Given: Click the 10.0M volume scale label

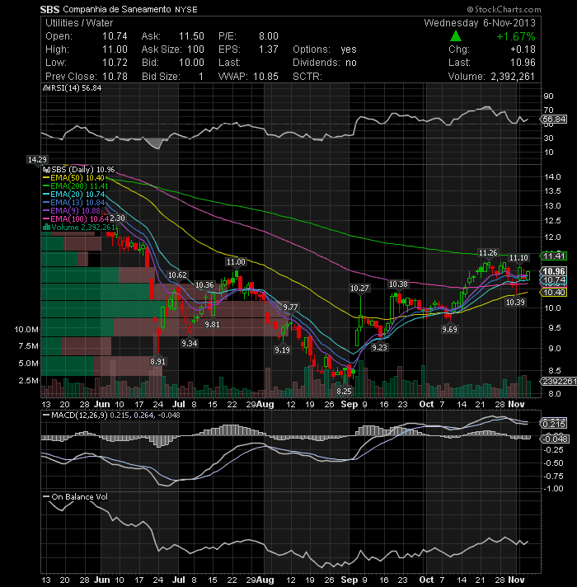Looking at the screenshot, I should tap(26, 330).
